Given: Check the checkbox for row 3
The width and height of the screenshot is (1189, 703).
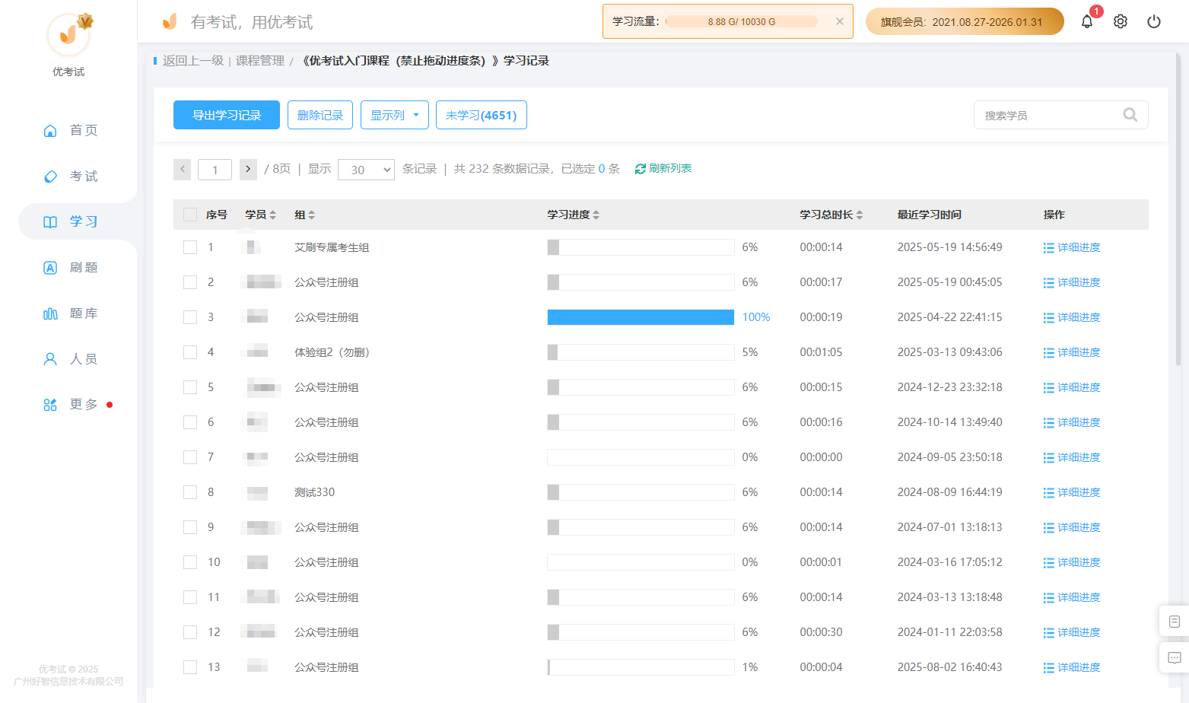Looking at the screenshot, I should (190, 317).
